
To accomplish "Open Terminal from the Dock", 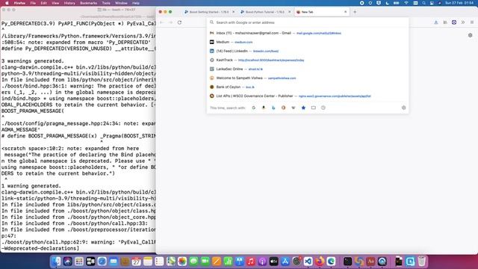I will tap(347, 262).
